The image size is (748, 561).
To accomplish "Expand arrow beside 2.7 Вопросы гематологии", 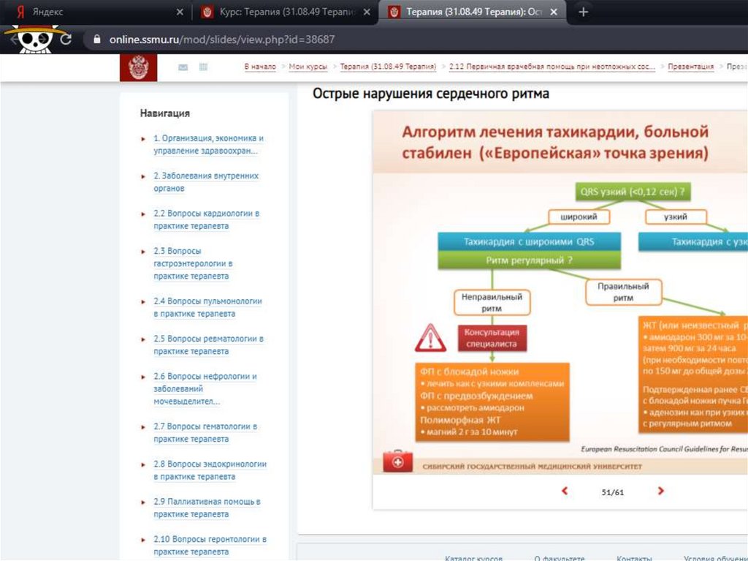I will tap(143, 427).
